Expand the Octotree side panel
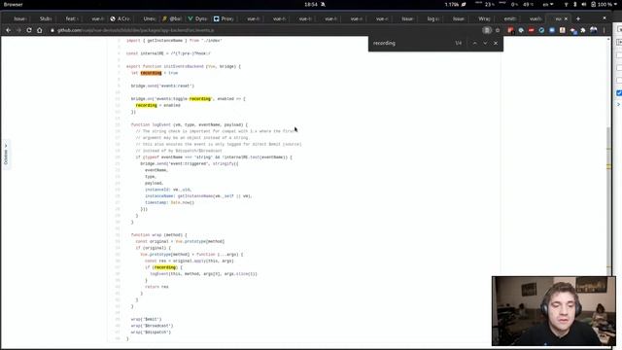Viewport: 622px width, 350px height. click(6, 155)
